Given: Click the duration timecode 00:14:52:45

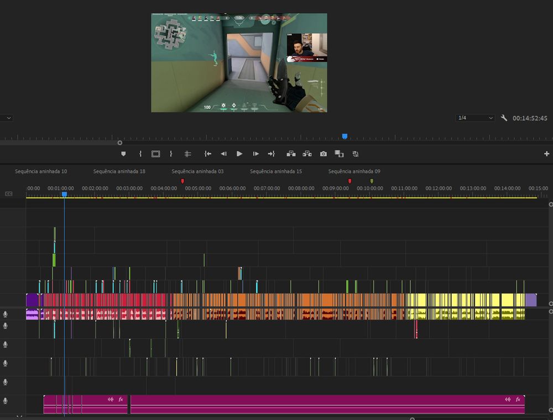Looking at the screenshot, I should (530, 118).
